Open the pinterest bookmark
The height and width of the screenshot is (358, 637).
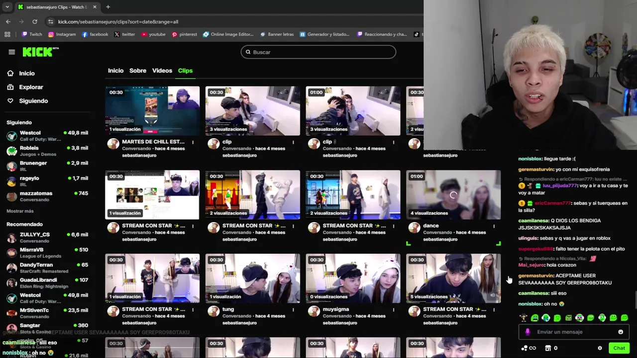pos(184,34)
